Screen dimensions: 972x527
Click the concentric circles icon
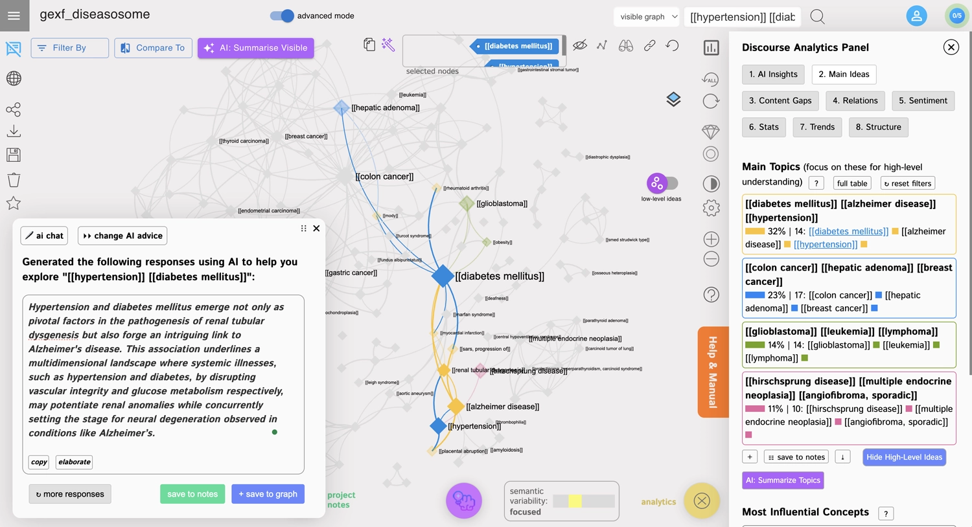click(x=711, y=154)
